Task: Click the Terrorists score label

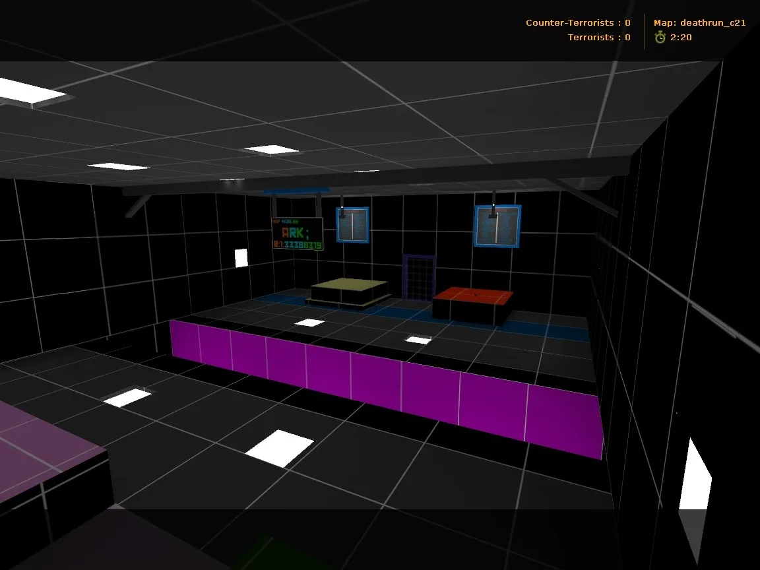Action: click(598, 38)
